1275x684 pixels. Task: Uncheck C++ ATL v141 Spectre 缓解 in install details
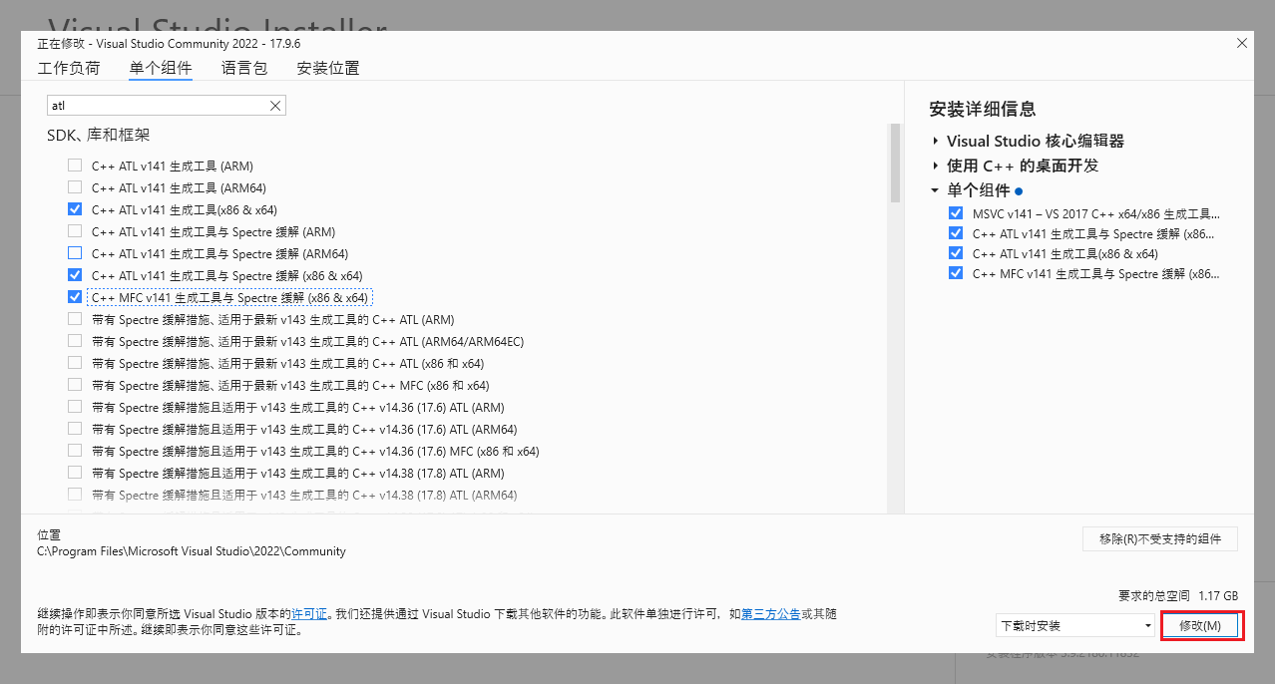click(x=956, y=233)
